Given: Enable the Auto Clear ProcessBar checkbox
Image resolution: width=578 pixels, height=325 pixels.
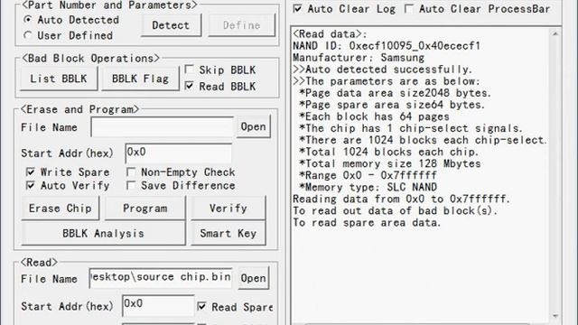Looking at the screenshot, I should pos(409,9).
